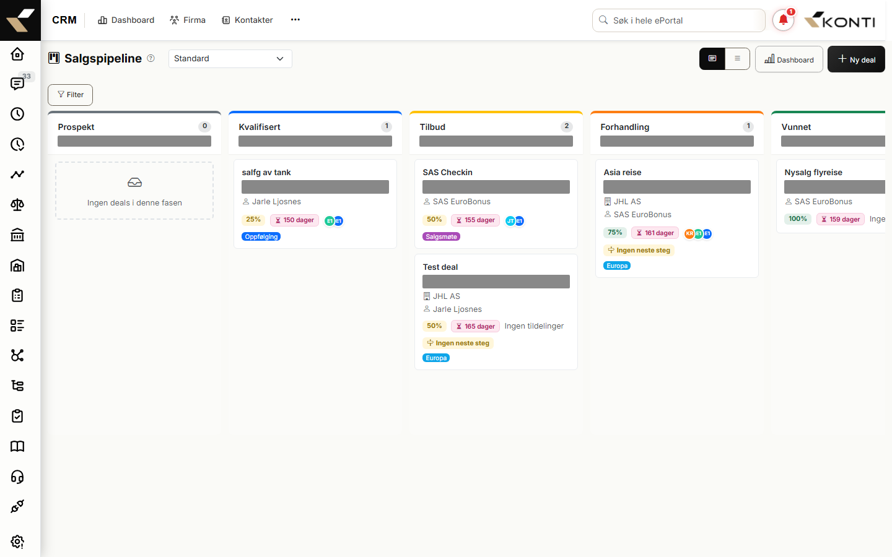The image size is (892, 557).
Task: Open Firma in top navigation
Action: tap(188, 20)
